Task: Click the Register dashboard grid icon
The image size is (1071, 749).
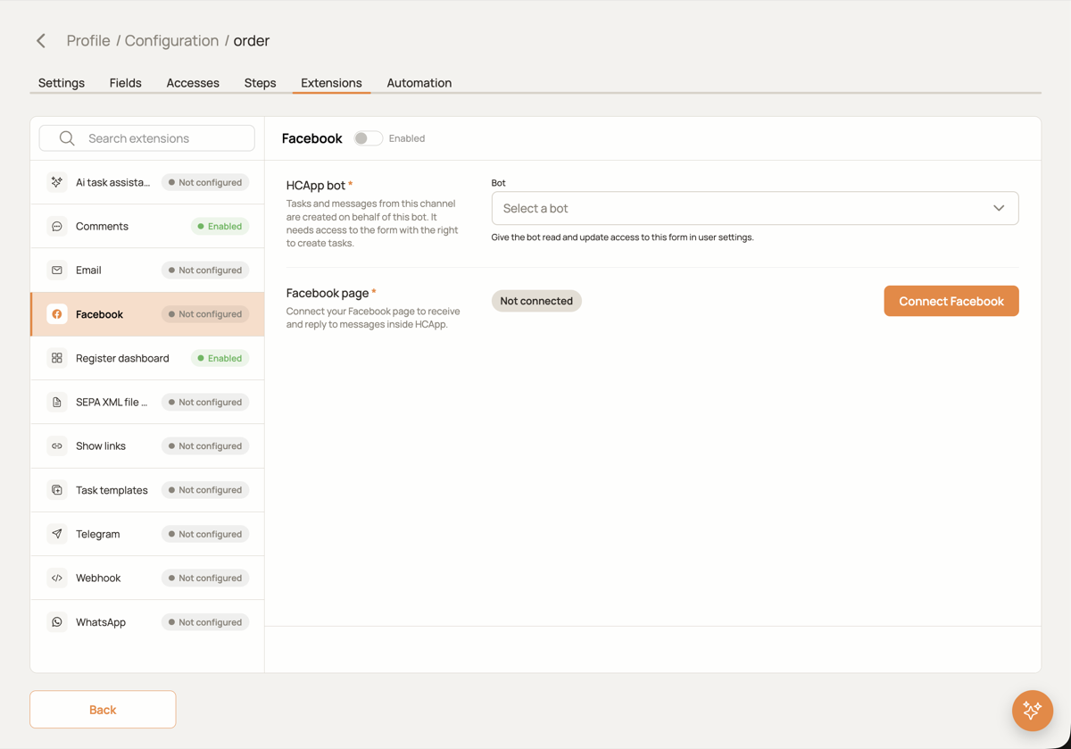Action: coord(57,358)
